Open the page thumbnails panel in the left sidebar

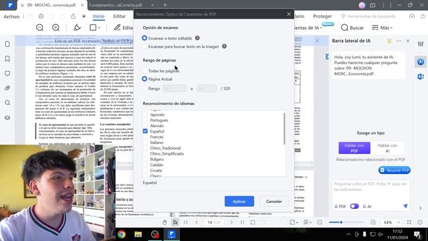click(x=7, y=44)
